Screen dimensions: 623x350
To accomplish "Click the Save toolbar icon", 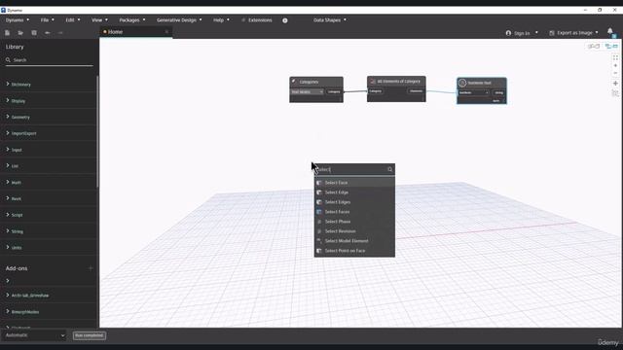I will tap(34, 33).
